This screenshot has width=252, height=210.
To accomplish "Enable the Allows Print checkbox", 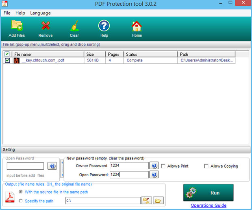I will click(163, 166).
